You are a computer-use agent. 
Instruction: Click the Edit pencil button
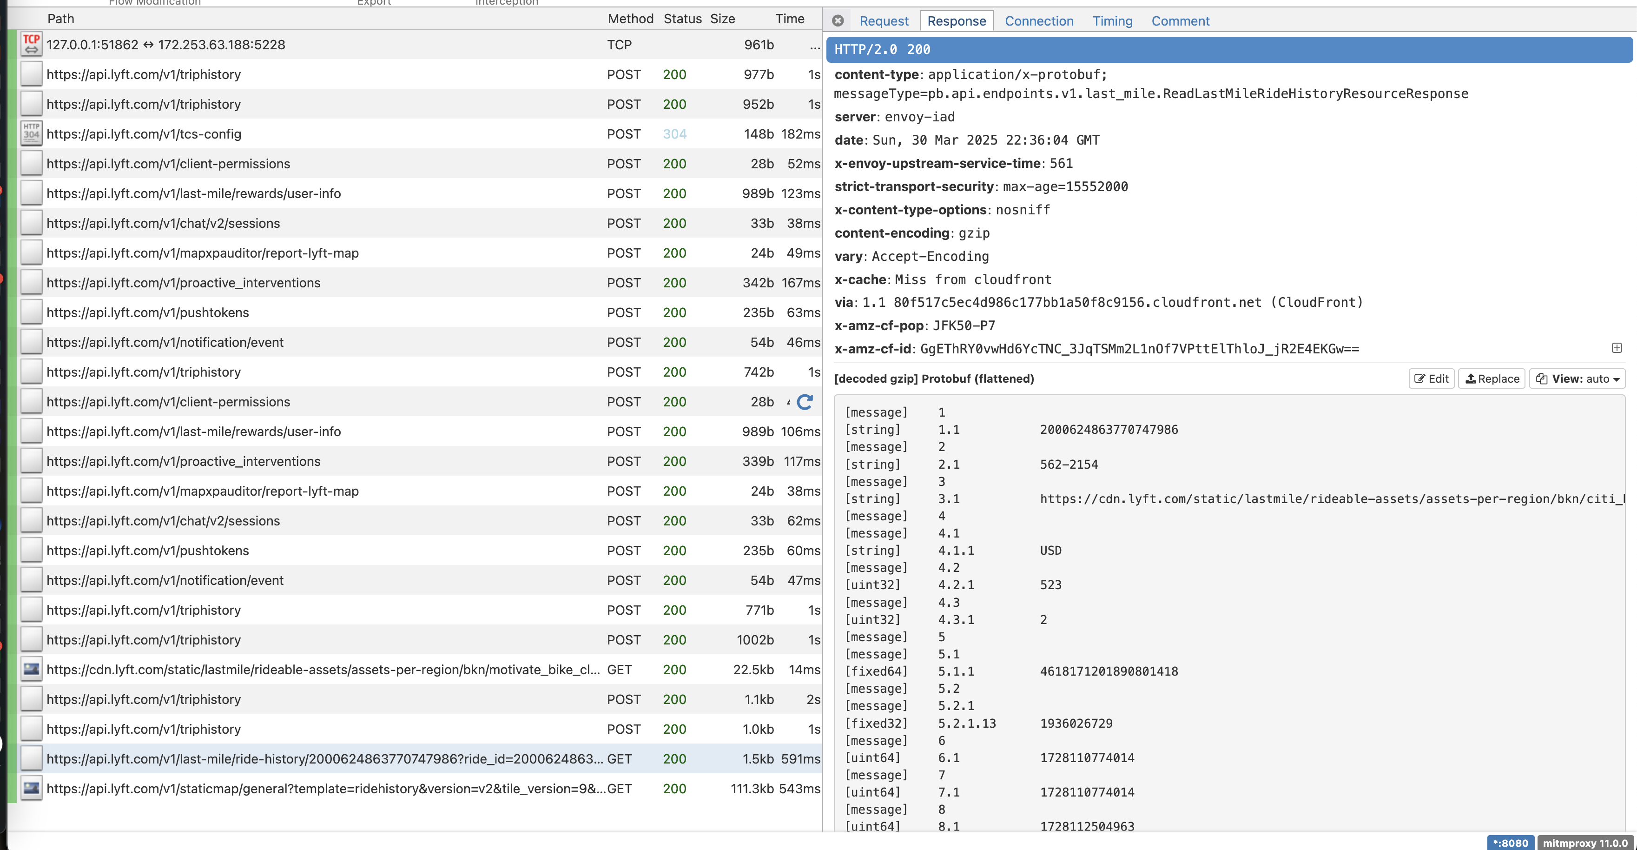click(1431, 379)
